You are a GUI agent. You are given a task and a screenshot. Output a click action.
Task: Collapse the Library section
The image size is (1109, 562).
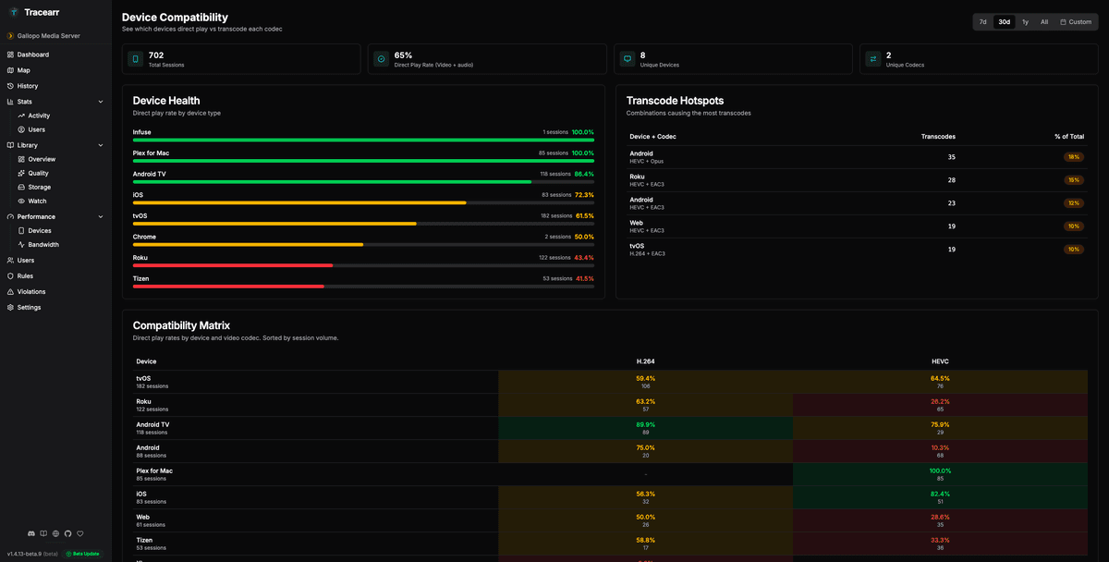click(x=100, y=144)
